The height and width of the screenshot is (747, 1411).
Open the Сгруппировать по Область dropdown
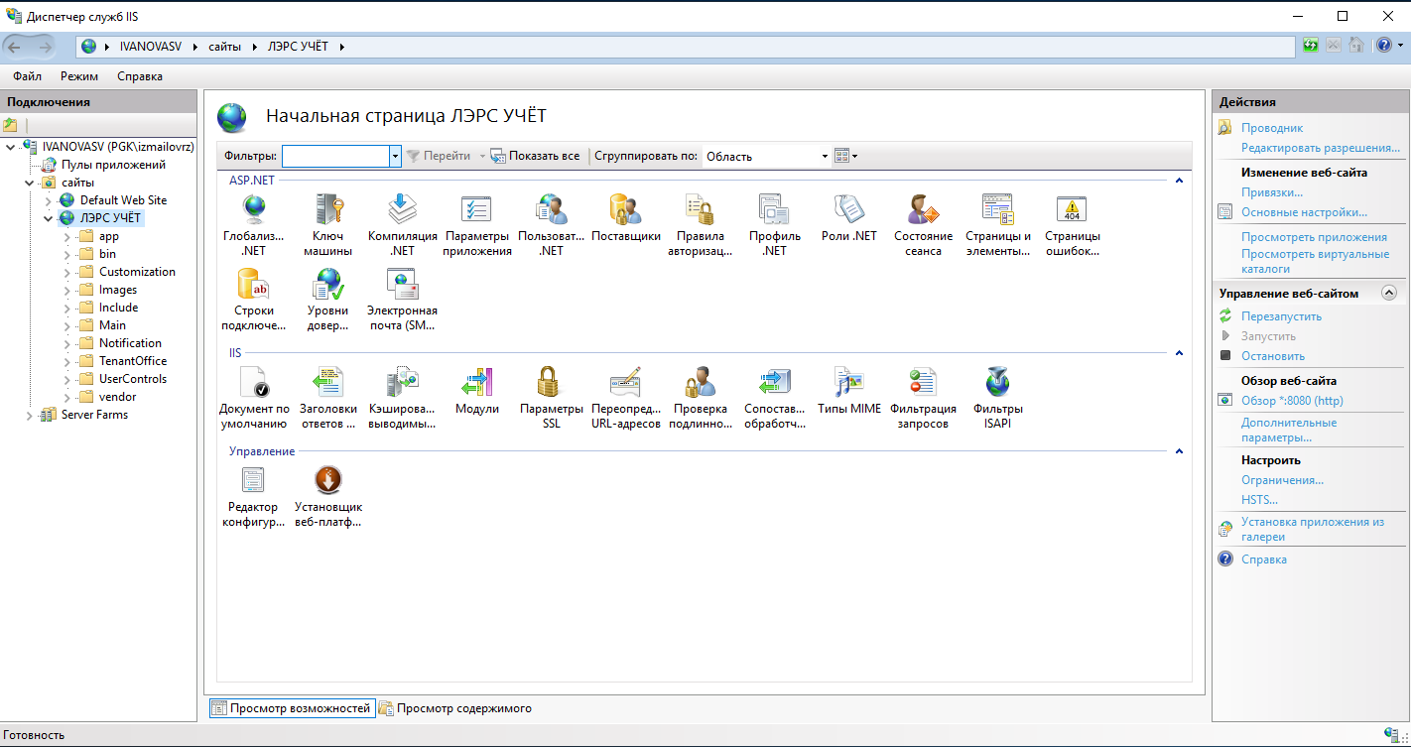click(x=767, y=156)
